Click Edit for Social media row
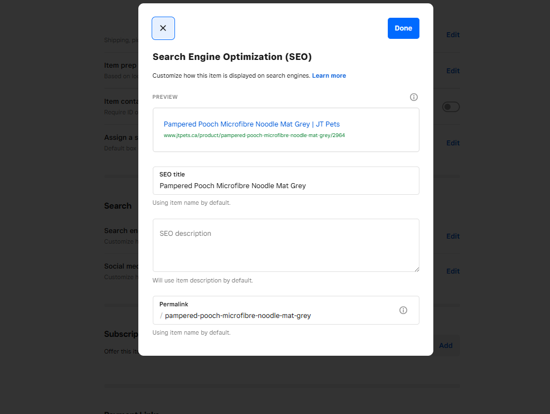This screenshot has width=550, height=414. (453, 271)
